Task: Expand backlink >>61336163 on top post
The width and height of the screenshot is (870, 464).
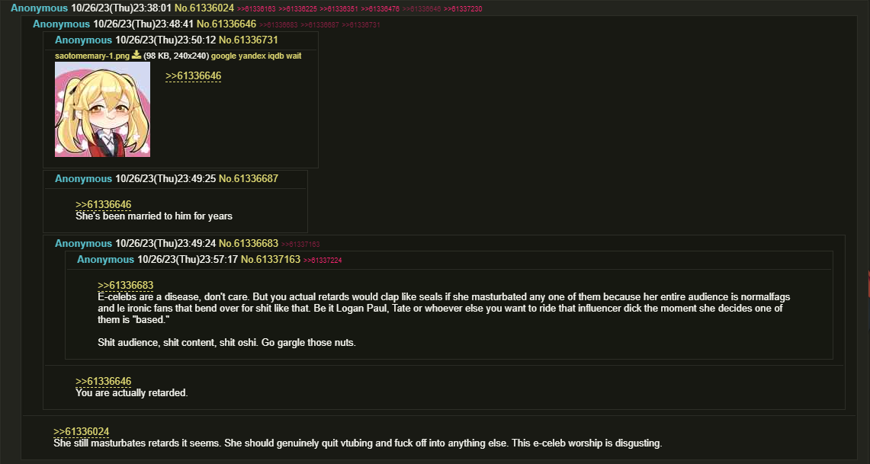Action: tap(256, 9)
